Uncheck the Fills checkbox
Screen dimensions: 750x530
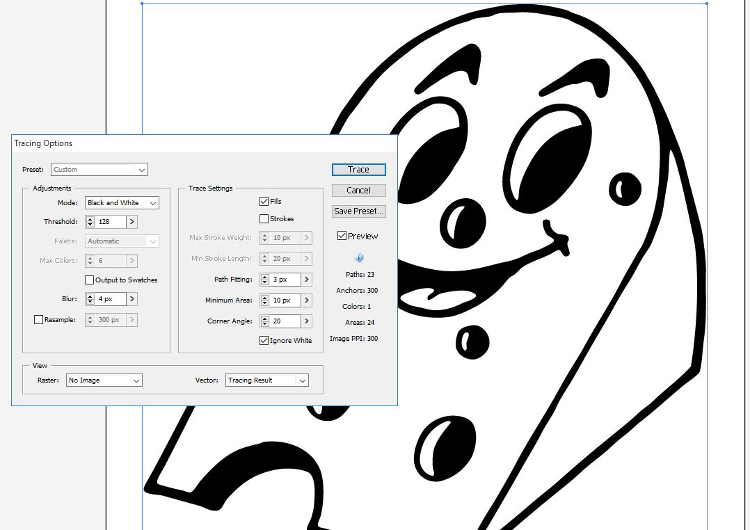(x=264, y=202)
